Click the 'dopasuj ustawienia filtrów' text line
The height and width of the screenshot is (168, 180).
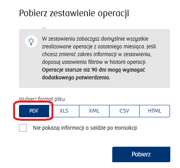point(94,62)
